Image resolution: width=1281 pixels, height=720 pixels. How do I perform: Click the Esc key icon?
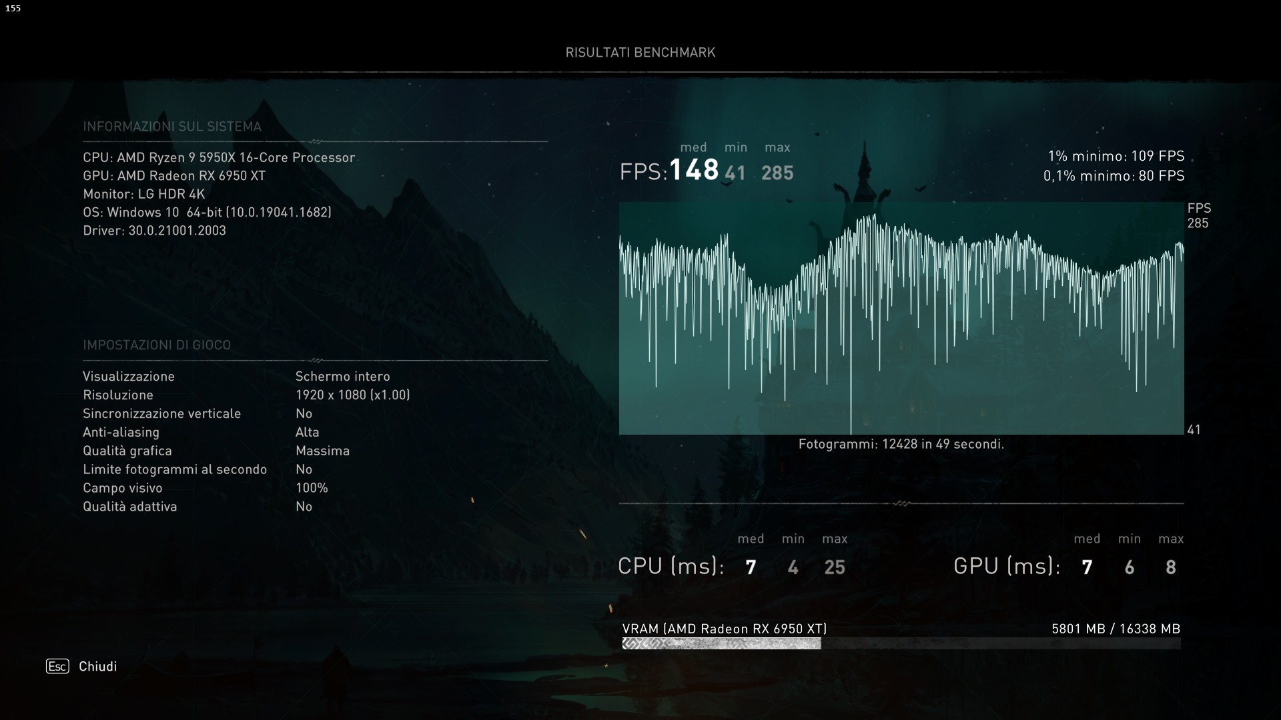(57, 666)
